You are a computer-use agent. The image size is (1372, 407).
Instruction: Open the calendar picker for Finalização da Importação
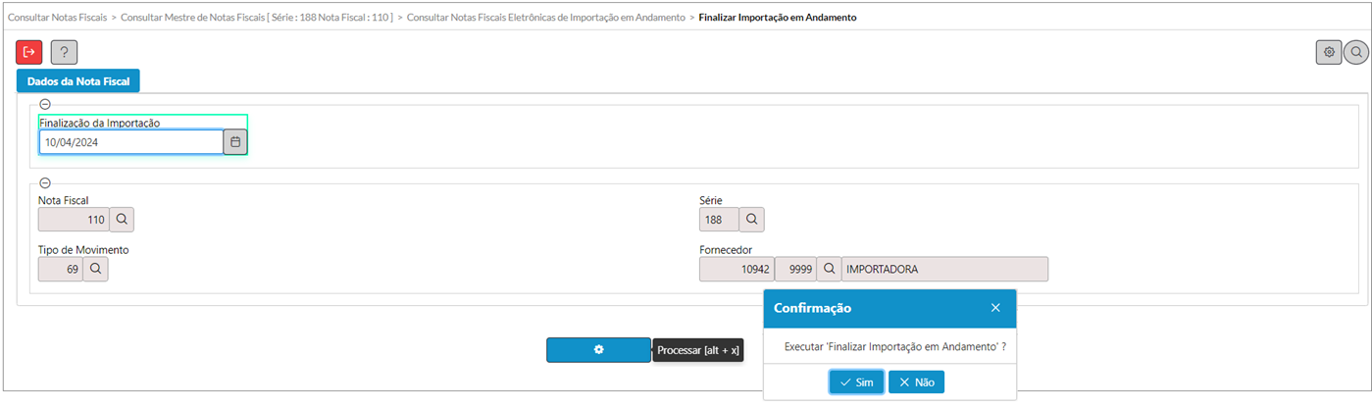(x=235, y=142)
